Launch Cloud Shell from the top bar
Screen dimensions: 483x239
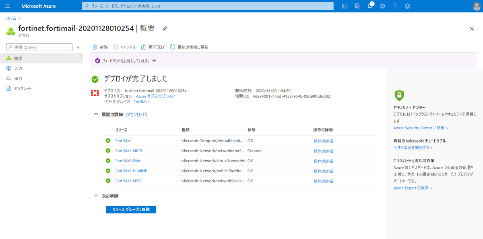(x=345, y=6)
